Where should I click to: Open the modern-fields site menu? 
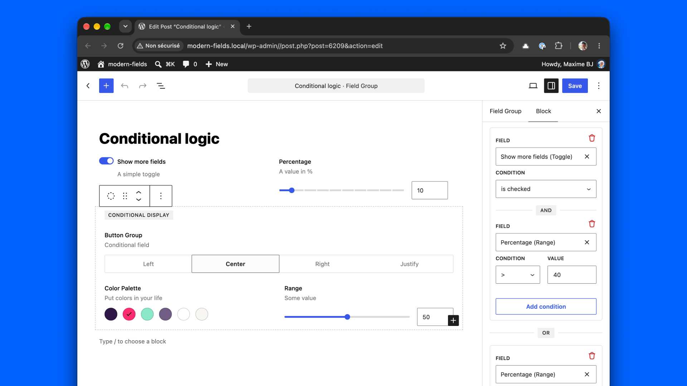click(x=122, y=64)
